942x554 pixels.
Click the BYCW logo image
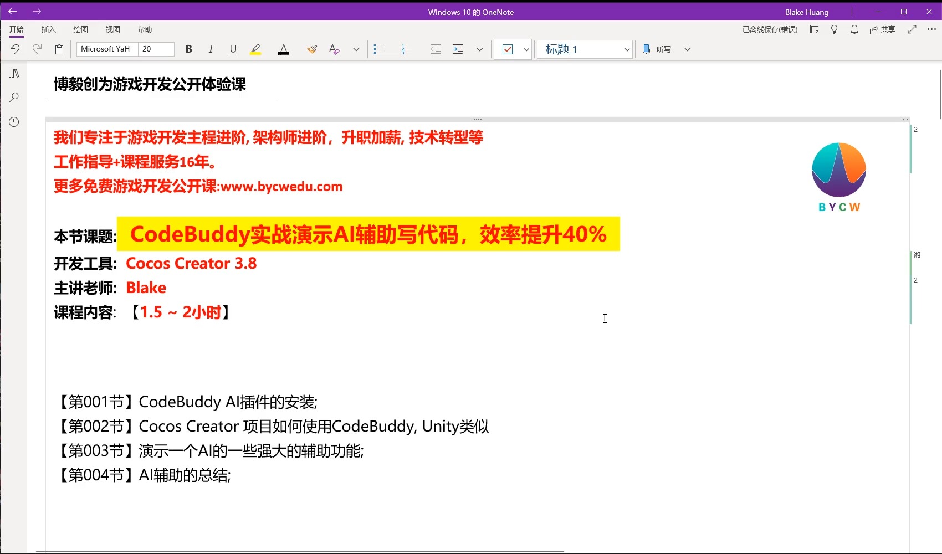(838, 177)
